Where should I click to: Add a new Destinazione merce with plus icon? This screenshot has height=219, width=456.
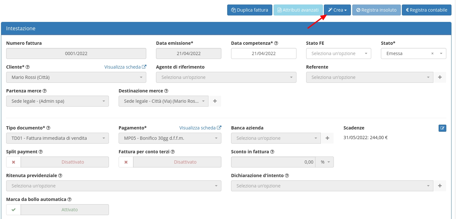(x=215, y=101)
